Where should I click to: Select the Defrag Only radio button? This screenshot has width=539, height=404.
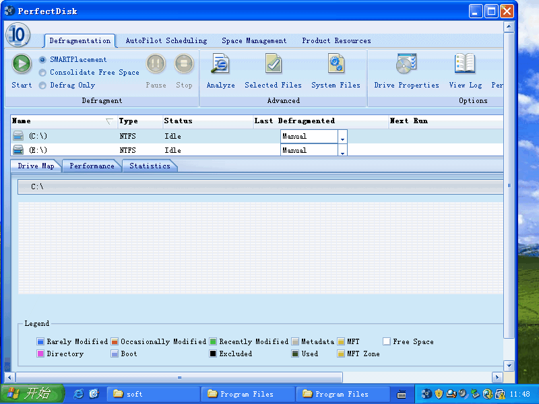tap(43, 86)
